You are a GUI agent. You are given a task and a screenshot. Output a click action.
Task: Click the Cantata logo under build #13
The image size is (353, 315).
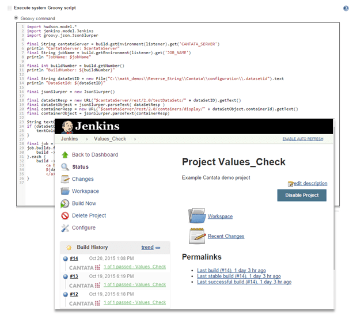(x=85, y=286)
